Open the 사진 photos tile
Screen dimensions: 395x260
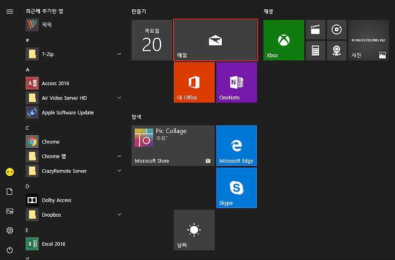[368, 41]
